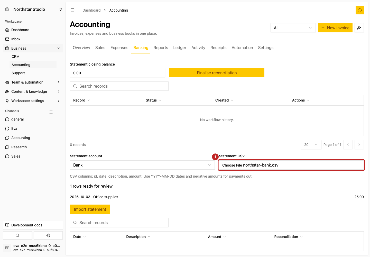
Task: Click the New invoice button
Action: (x=335, y=28)
